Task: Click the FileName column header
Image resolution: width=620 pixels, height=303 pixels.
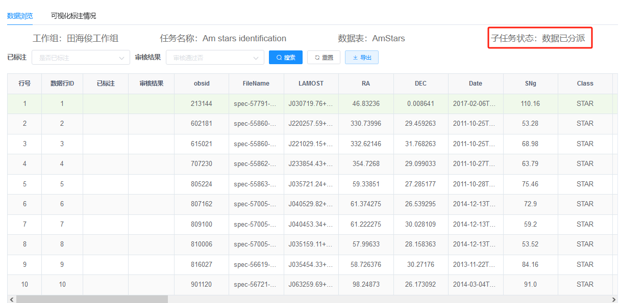Action: click(256, 84)
